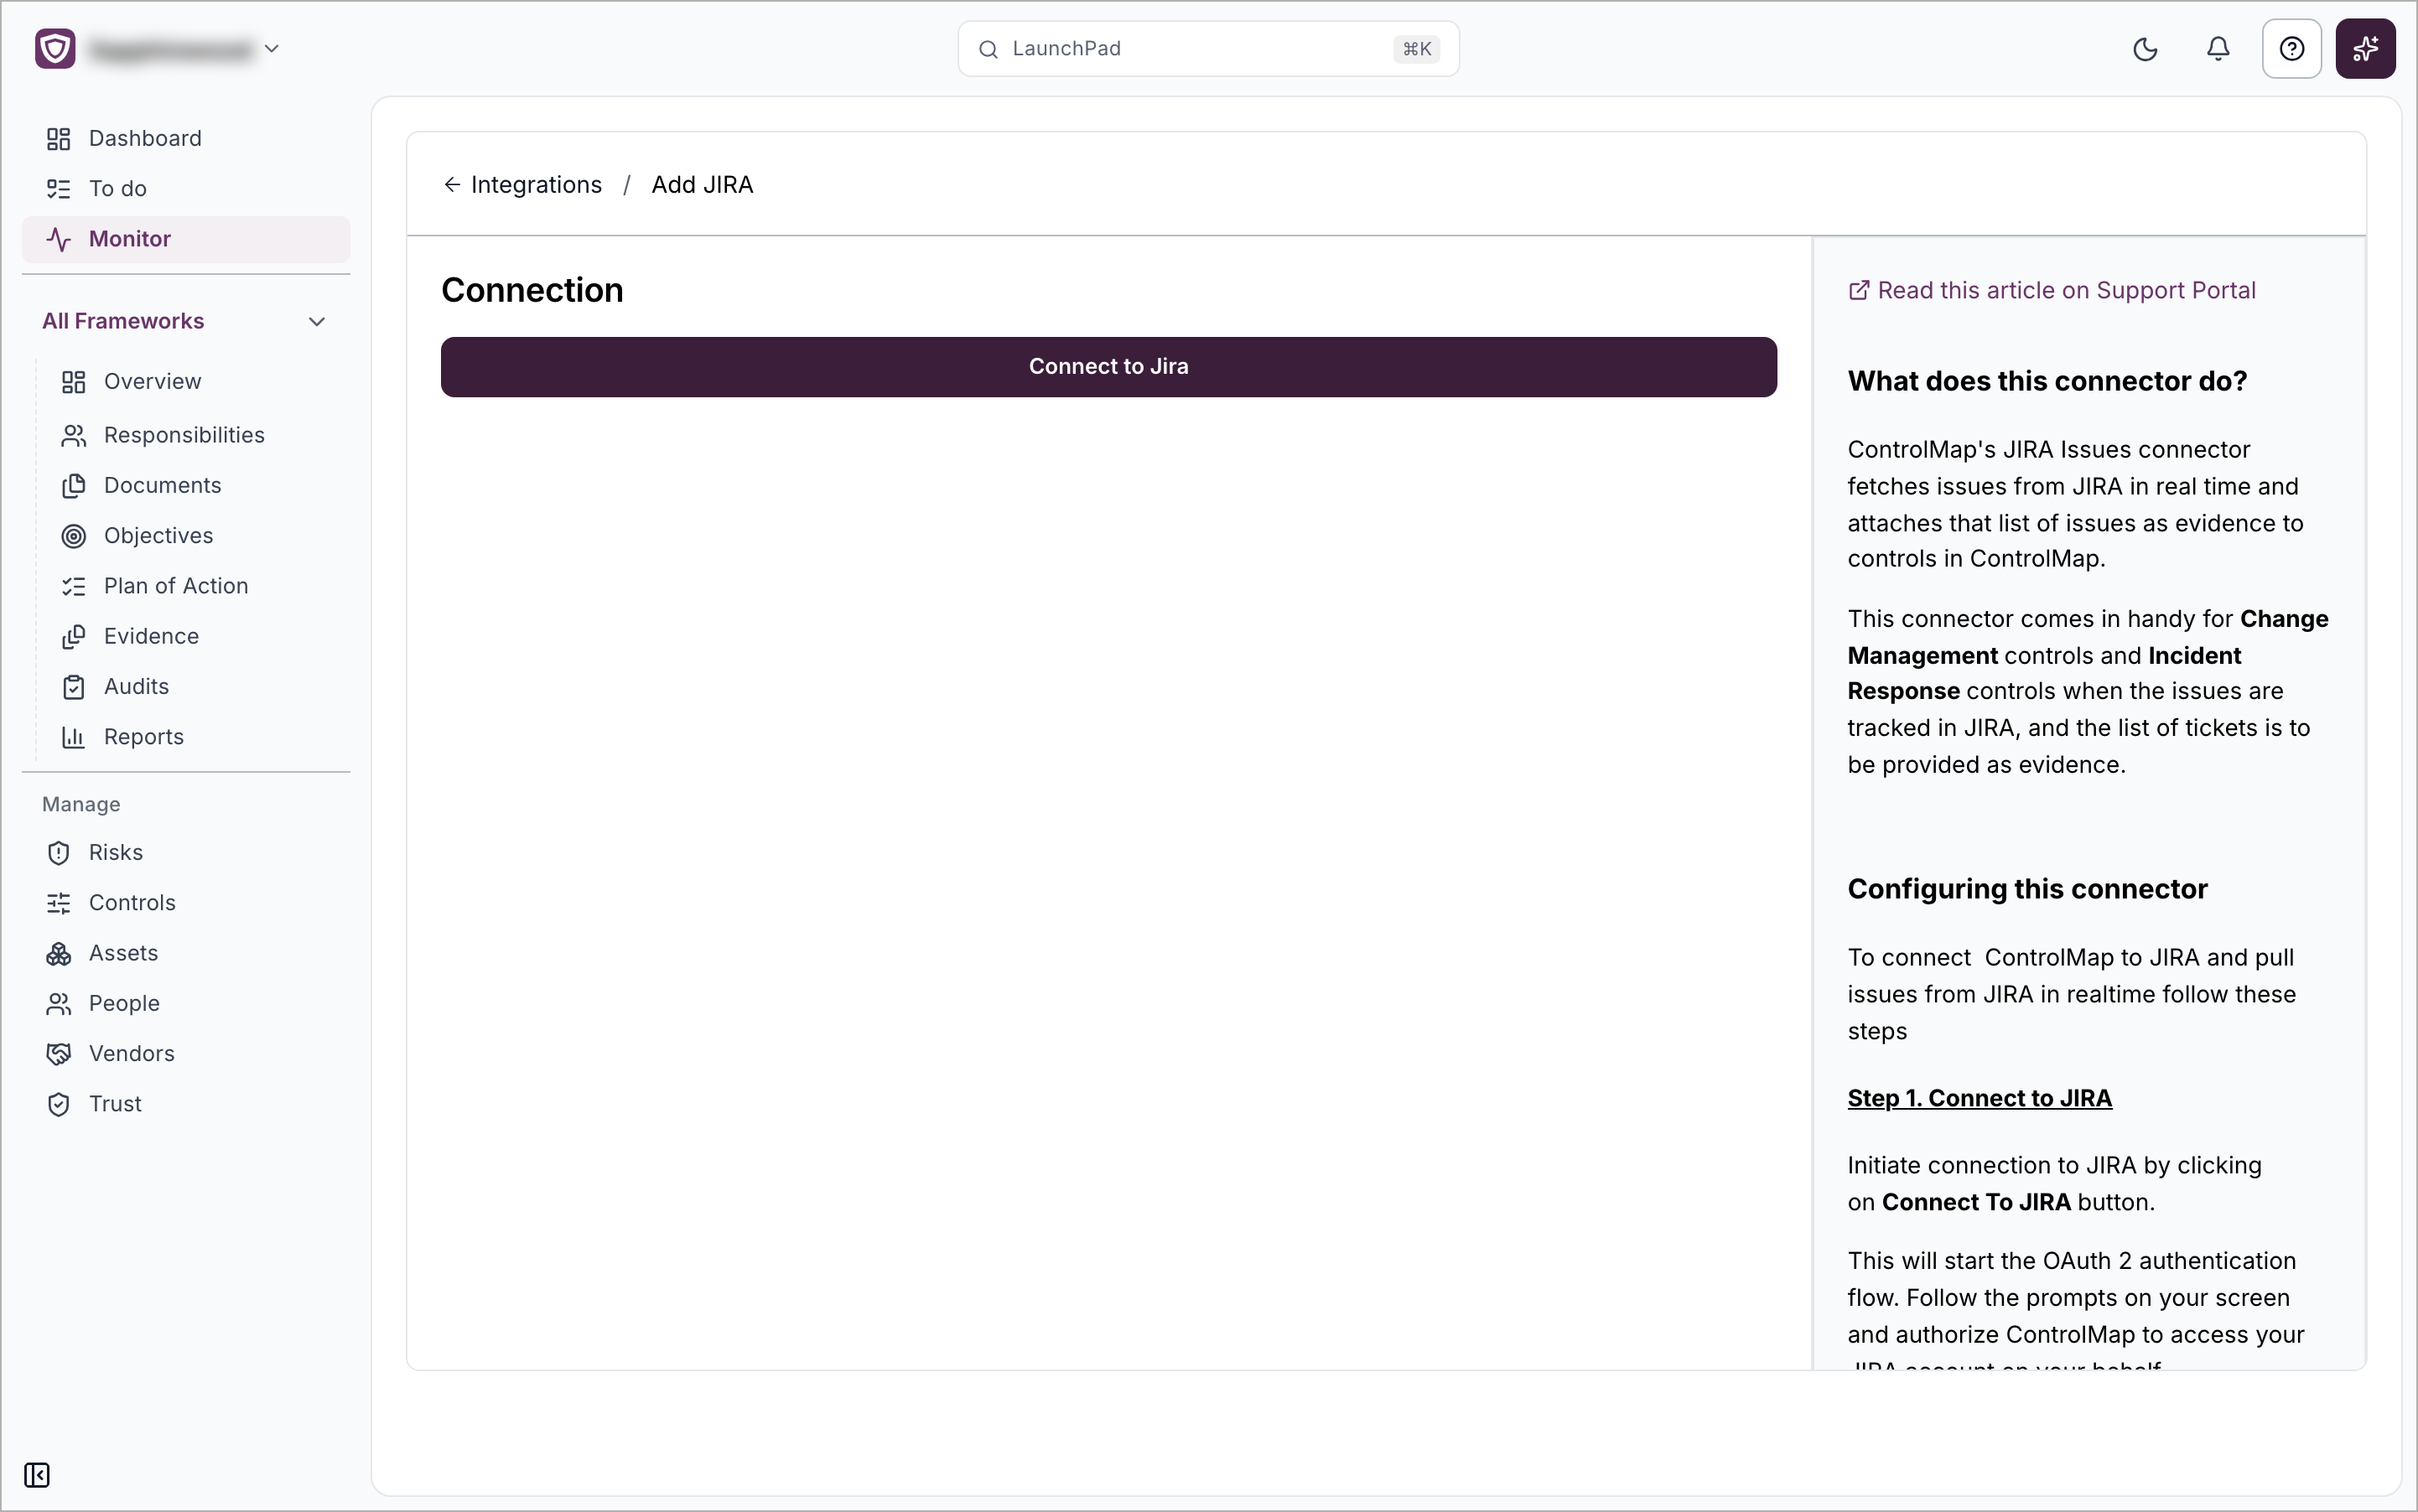Collapse the sidebar panel icon

37,1475
